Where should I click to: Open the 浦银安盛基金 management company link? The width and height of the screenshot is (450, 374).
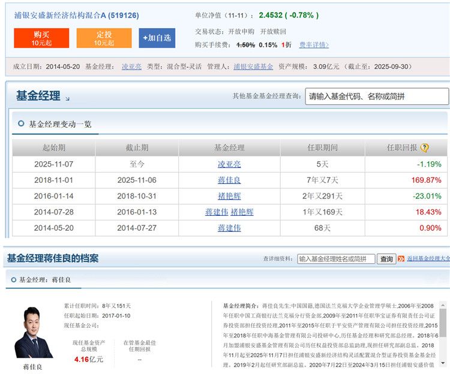[253, 67]
